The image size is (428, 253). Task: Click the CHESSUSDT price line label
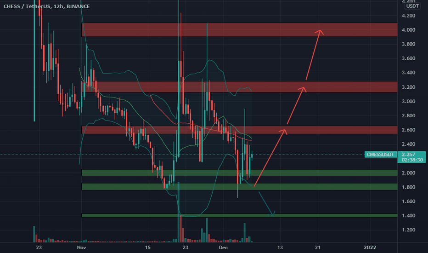[x=380, y=155]
